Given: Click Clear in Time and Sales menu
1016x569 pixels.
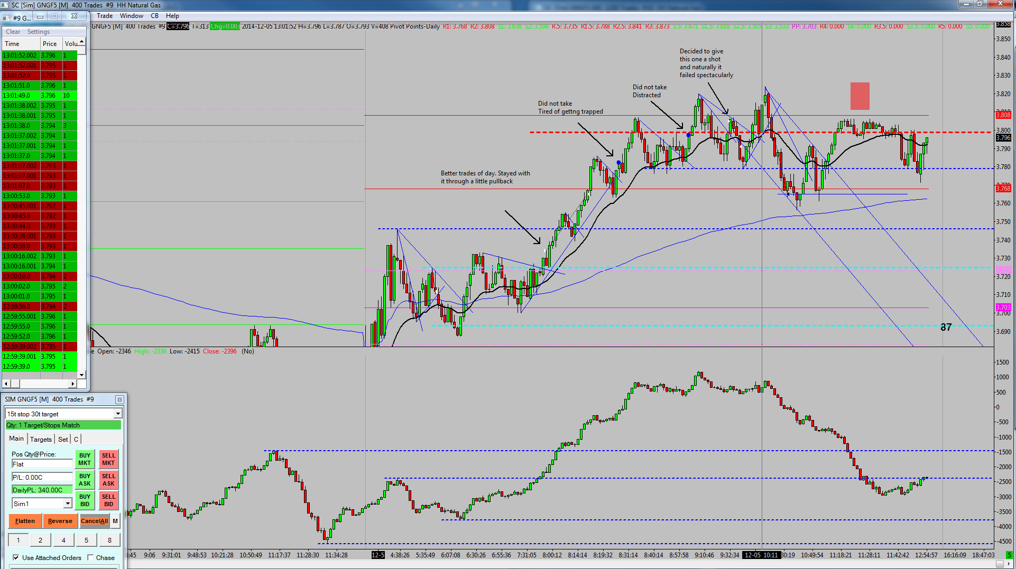Looking at the screenshot, I should [13, 32].
